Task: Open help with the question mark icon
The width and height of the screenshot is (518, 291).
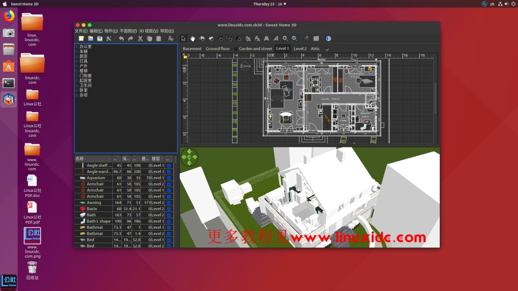Action: [329, 39]
